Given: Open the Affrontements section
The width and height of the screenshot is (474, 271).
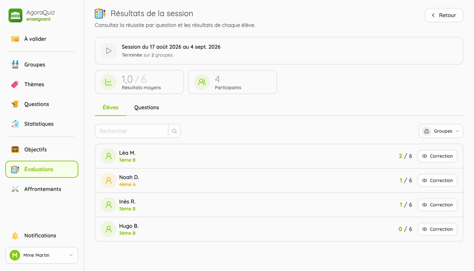Looking at the screenshot, I should click(42, 189).
